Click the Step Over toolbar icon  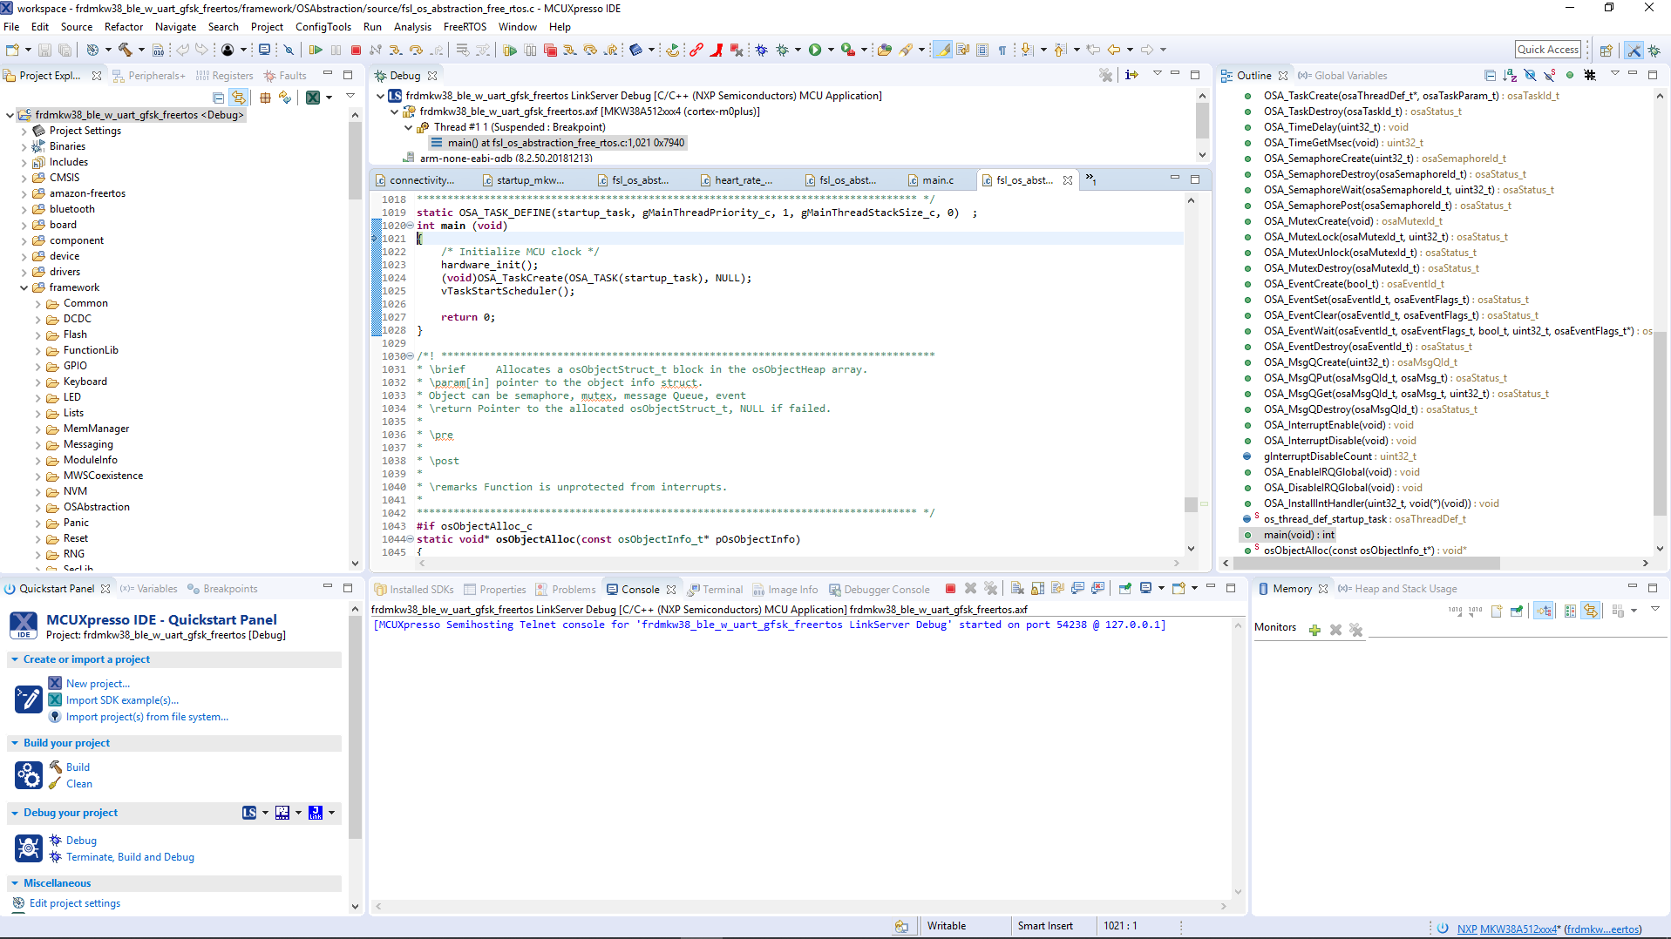pos(416,51)
